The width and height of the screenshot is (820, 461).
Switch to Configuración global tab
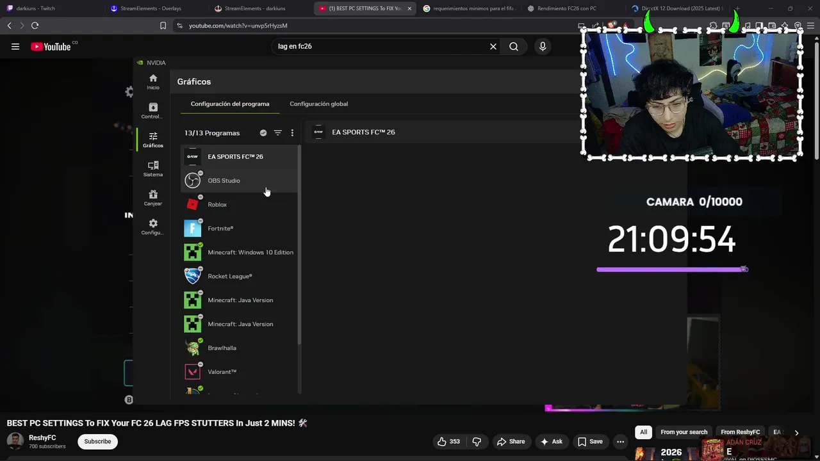click(319, 104)
